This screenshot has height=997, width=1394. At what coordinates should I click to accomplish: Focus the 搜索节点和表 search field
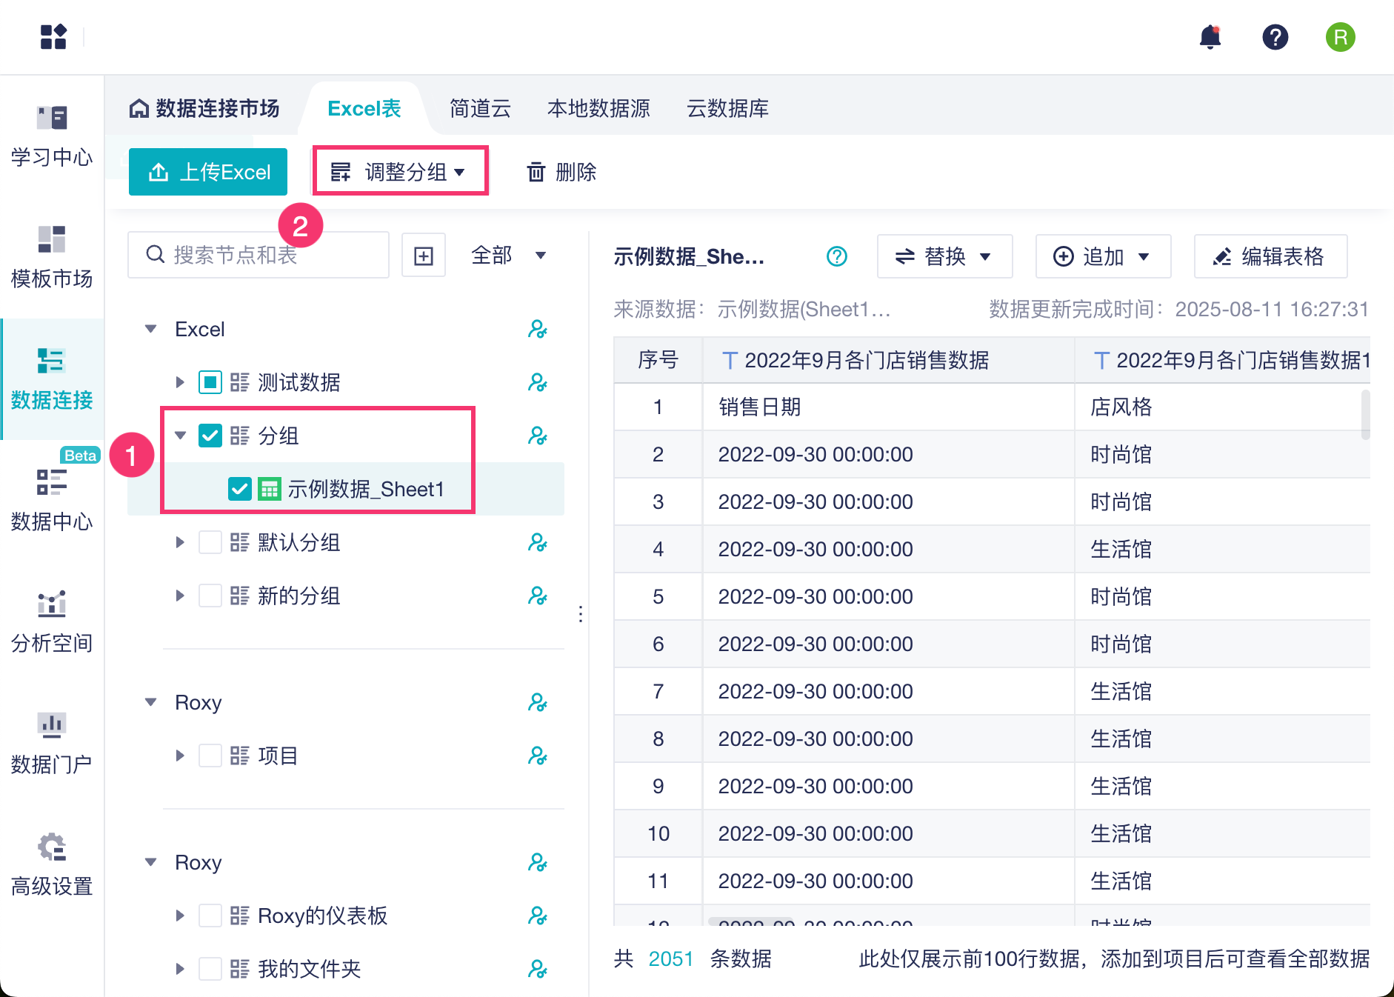pyautogui.click(x=259, y=256)
